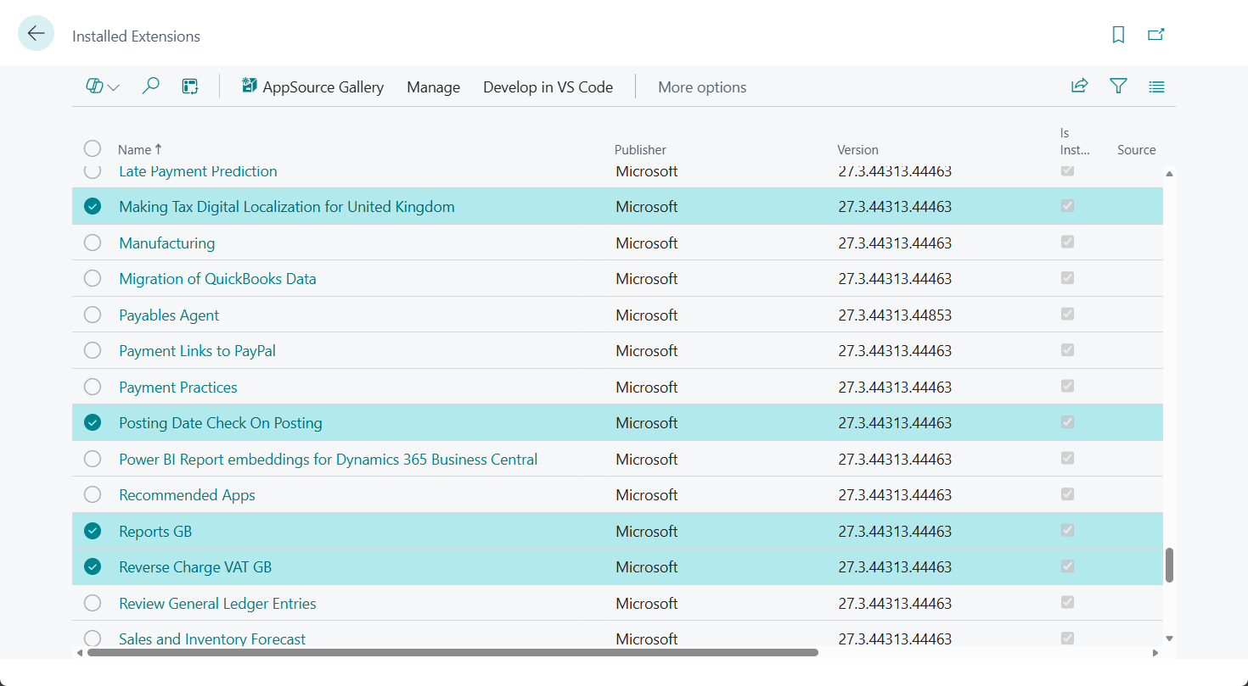Screen dimensions: 1248x686
Task: Click Develop in VS Code
Action: tap(548, 86)
